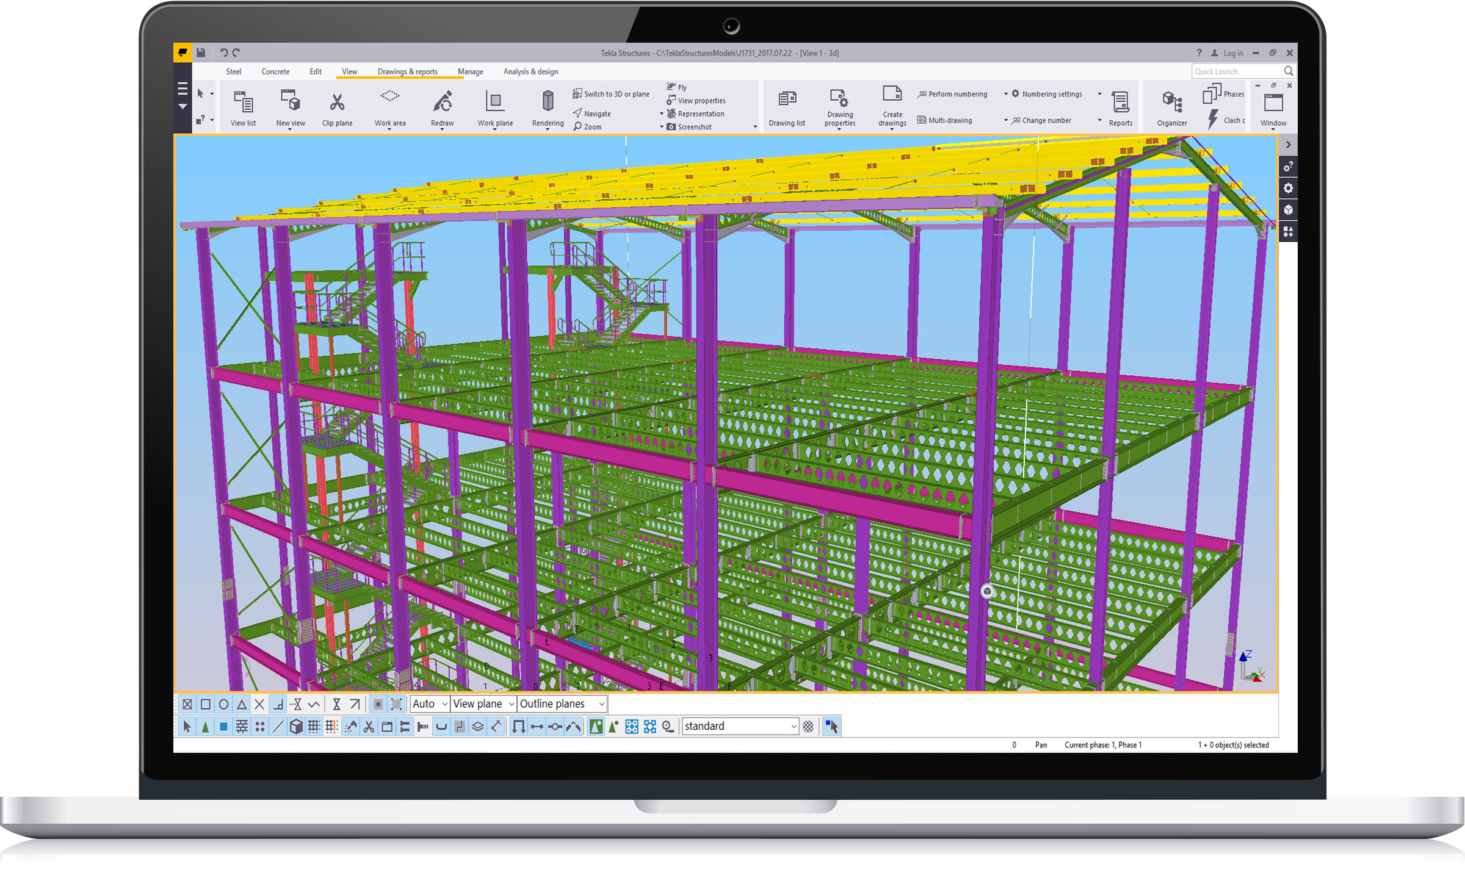Image resolution: width=1465 pixels, height=881 pixels.
Task: Click the Zoom command in the ribbon
Action: coord(587,127)
